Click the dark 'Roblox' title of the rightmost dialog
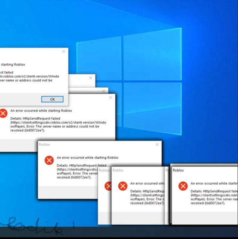Image resolution: width=238 pixels, height=239 pixels. pyautogui.click(x=178, y=170)
